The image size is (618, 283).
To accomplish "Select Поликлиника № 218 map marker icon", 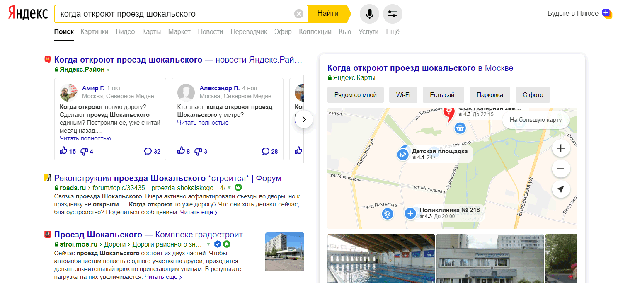I will coord(410,213).
